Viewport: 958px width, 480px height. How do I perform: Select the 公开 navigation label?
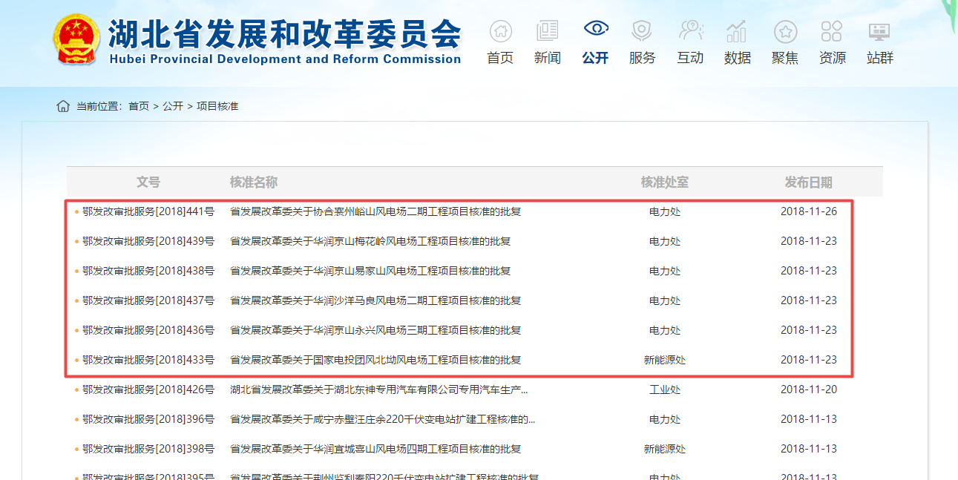point(595,58)
